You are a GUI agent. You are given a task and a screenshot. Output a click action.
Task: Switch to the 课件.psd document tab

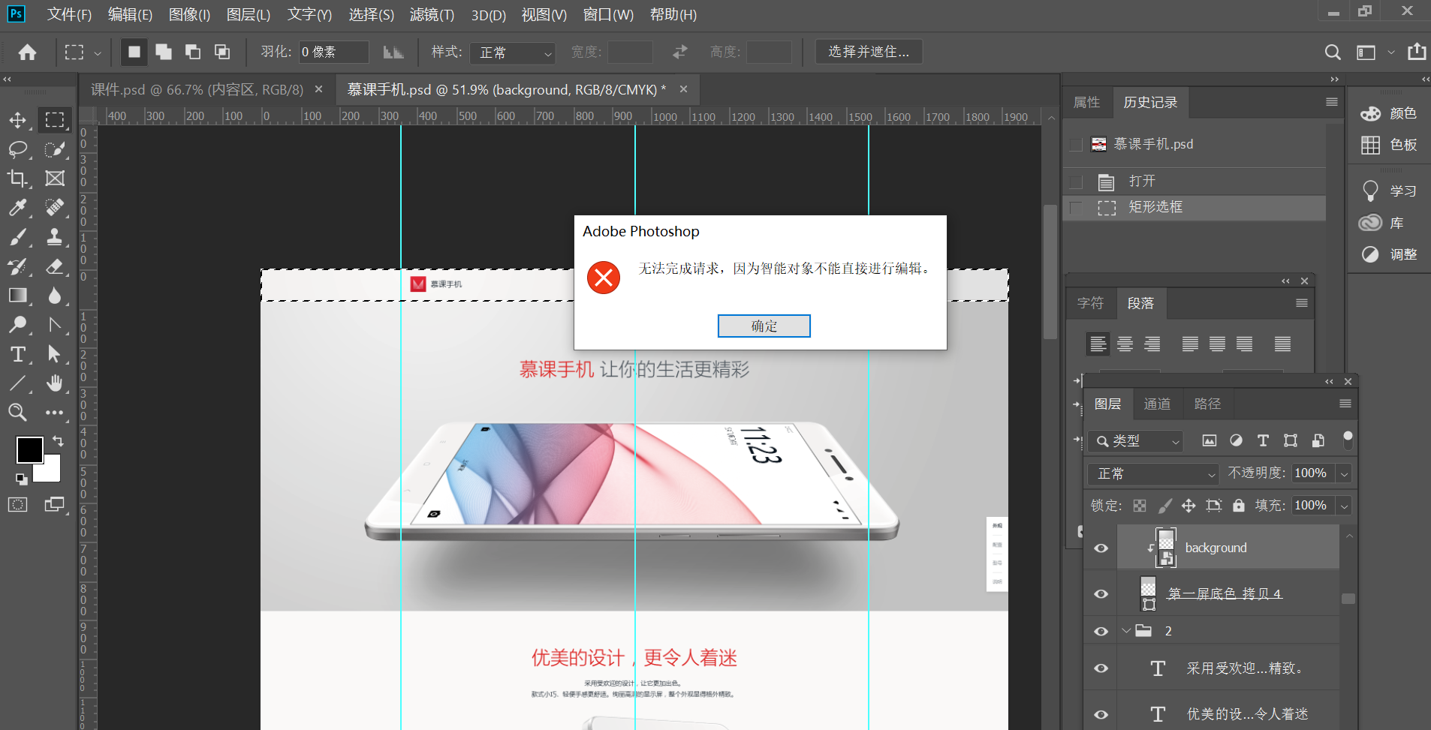(197, 90)
